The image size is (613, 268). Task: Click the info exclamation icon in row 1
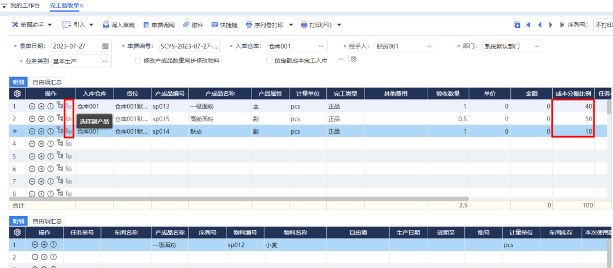(x=51, y=106)
